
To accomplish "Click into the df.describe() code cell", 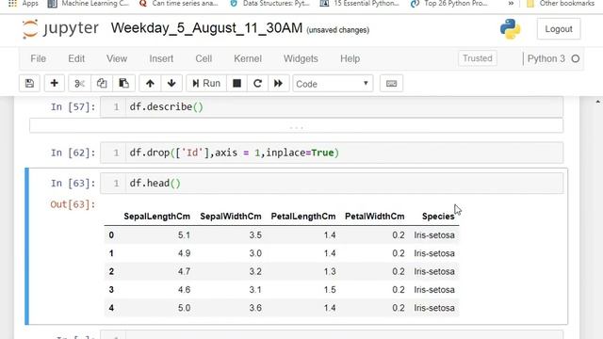I will (x=344, y=106).
